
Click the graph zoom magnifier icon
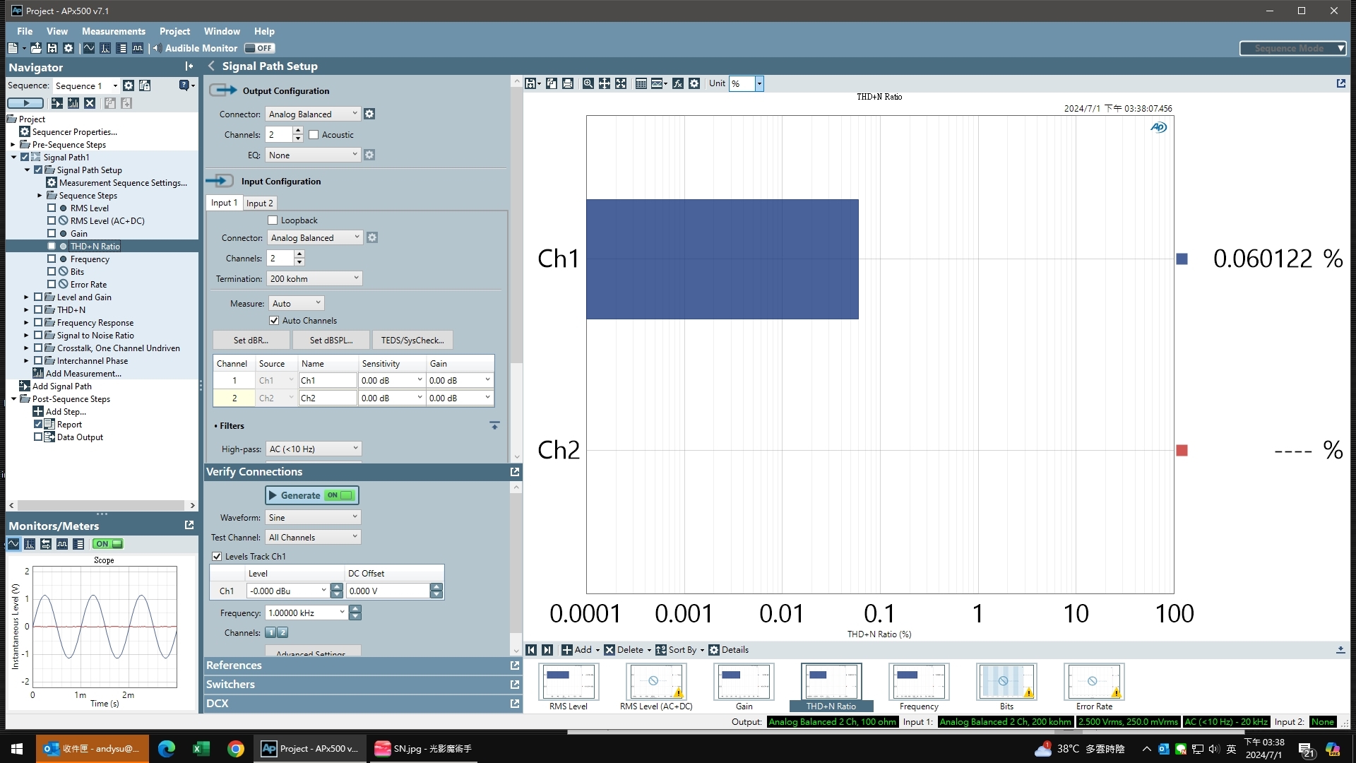pyautogui.click(x=588, y=83)
